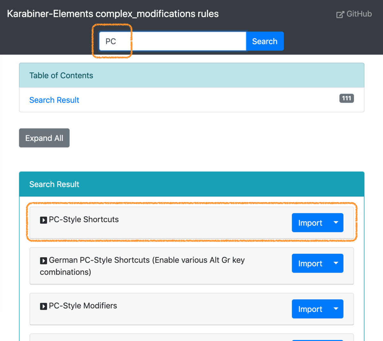The image size is (383, 341).
Task: Open the dropdown arrow beside PC-Style Shortcuts Import
Action: coord(336,223)
